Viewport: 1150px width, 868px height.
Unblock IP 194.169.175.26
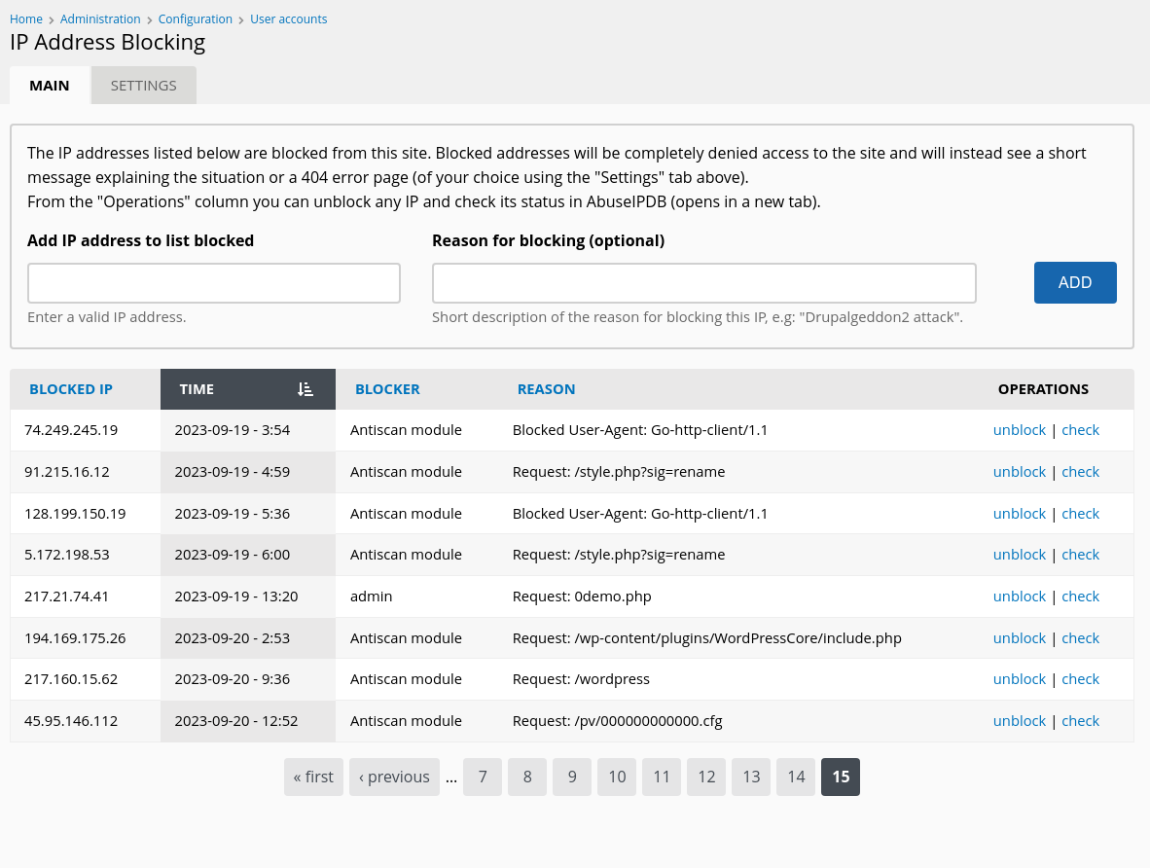tap(1020, 638)
